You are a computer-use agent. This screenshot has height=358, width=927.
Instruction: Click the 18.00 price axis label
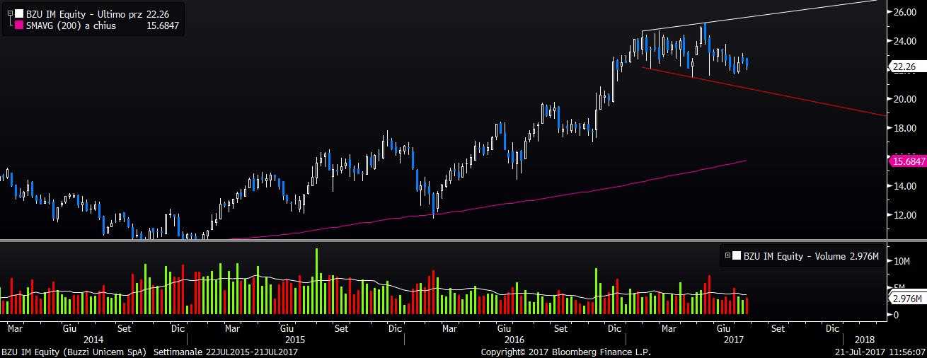(906, 128)
